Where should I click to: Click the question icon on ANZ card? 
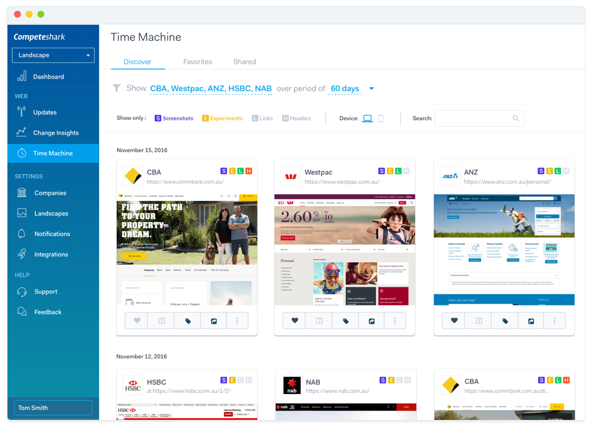click(x=479, y=320)
